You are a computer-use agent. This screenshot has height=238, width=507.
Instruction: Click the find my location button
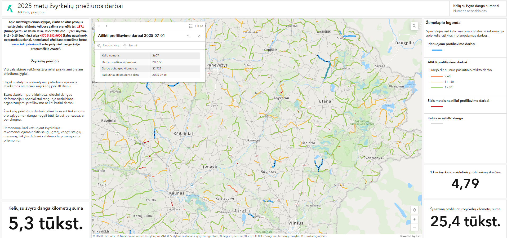pos(414,210)
